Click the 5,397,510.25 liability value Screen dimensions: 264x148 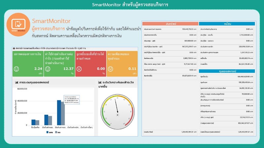point(247,53)
